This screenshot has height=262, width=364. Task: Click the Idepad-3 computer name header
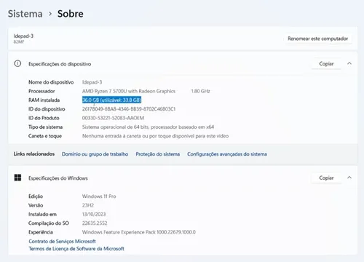pyautogui.click(x=23, y=36)
